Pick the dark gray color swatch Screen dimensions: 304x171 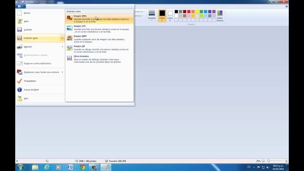[180, 11]
